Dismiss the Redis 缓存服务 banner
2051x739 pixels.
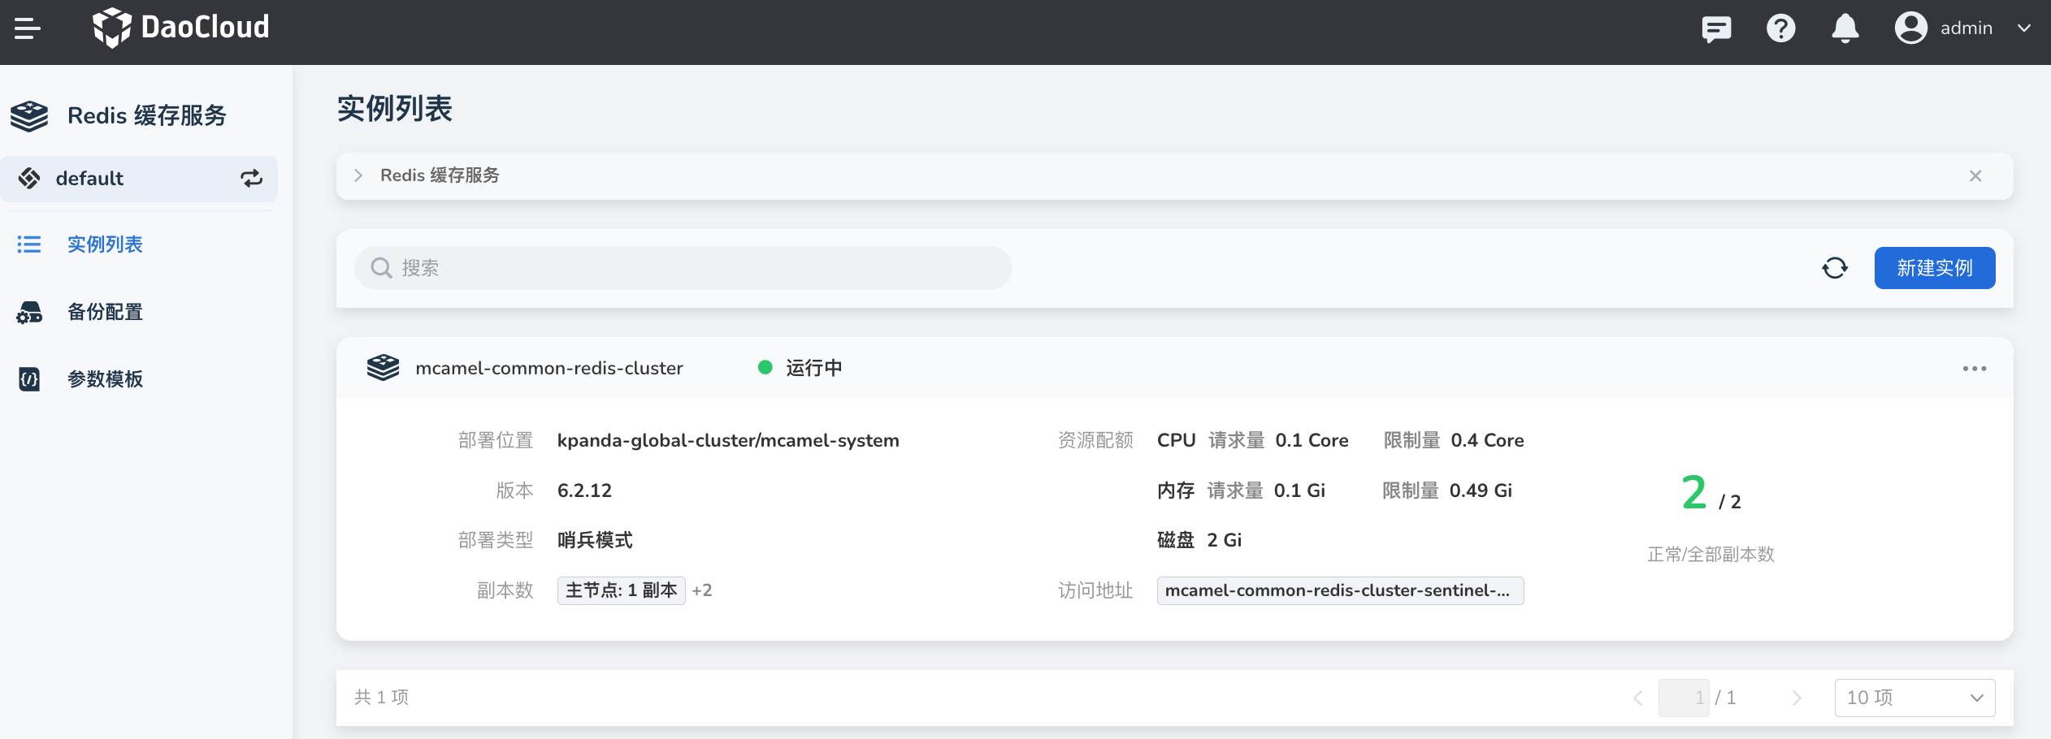point(1975,176)
